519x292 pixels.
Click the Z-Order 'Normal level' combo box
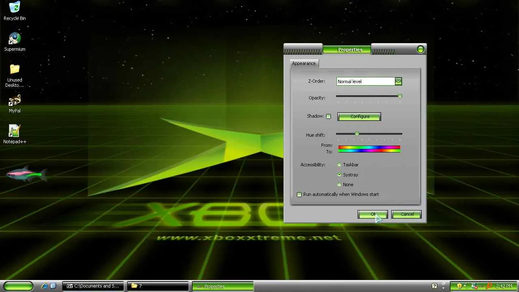coord(369,82)
